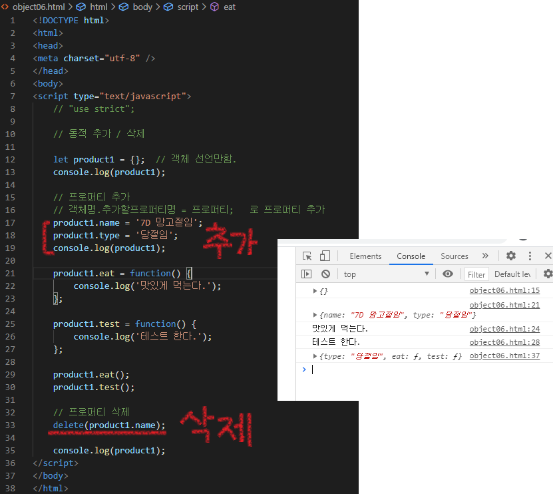The width and height of the screenshot is (553, 494).
Task: Clear console with the ban icon
Action: click(325, 274)
